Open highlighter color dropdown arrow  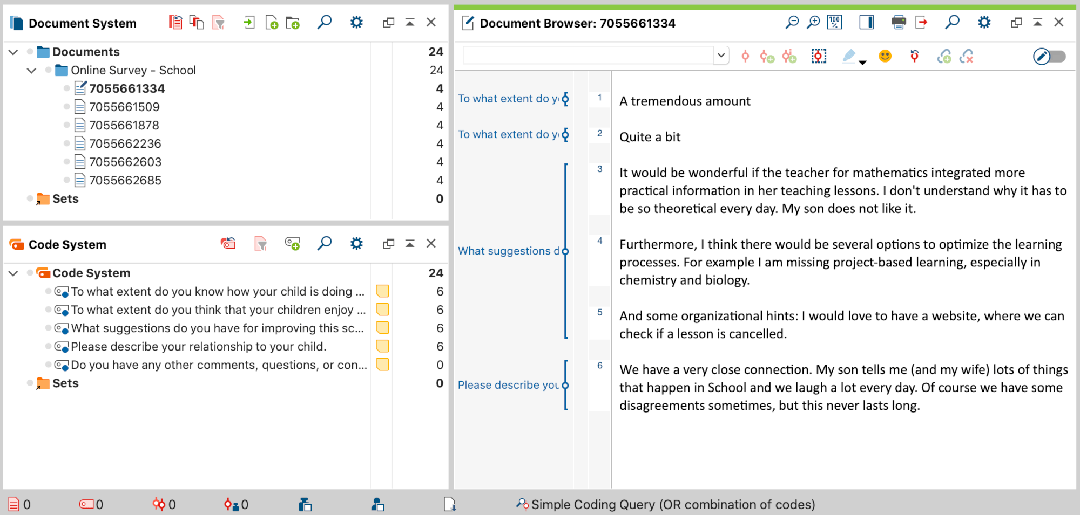(862, 63)
